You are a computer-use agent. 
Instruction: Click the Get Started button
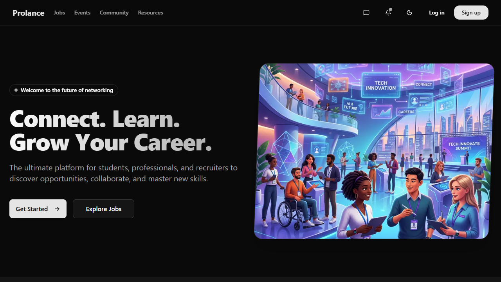click(38, 209)
